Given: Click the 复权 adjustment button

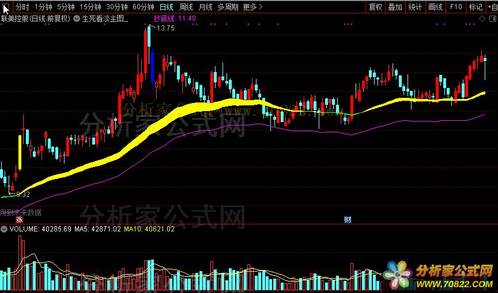Looking at the screenshot, I should (x=375, y=7).
